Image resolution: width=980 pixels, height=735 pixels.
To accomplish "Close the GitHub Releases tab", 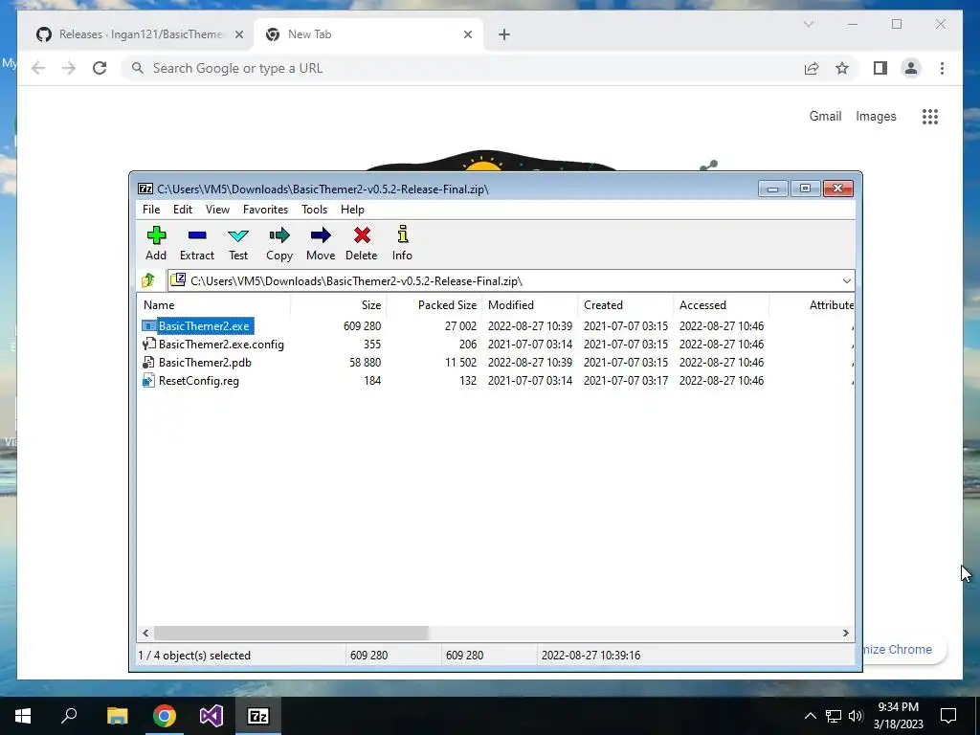I will (238, 34).
